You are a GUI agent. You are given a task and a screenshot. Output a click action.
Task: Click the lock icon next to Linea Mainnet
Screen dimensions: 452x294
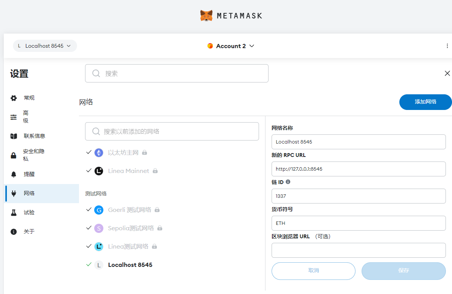[x=155, y=171]
